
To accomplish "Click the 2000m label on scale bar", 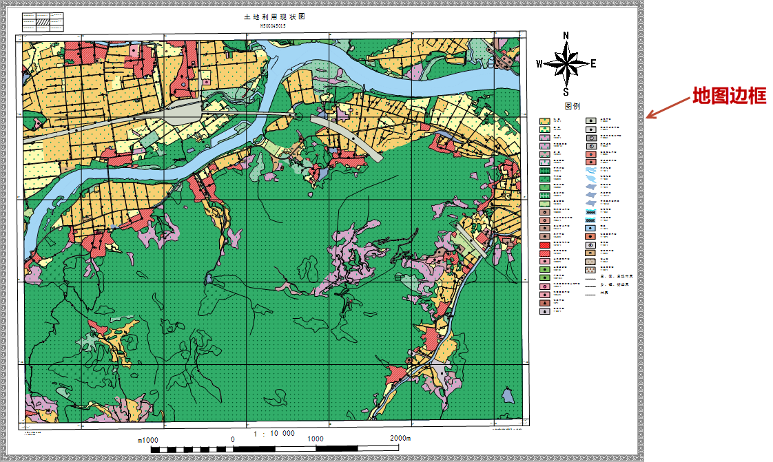I will 400,439.
